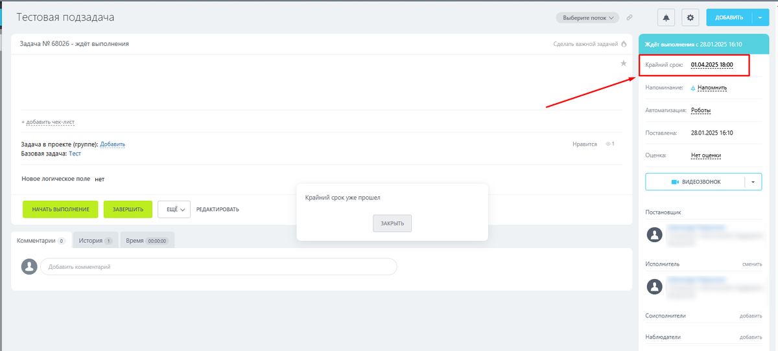The height and width of the screenshot is (351, 778).
Task: Click the 'Добавить комментарий' input field
Action: (x=218, y=267)
